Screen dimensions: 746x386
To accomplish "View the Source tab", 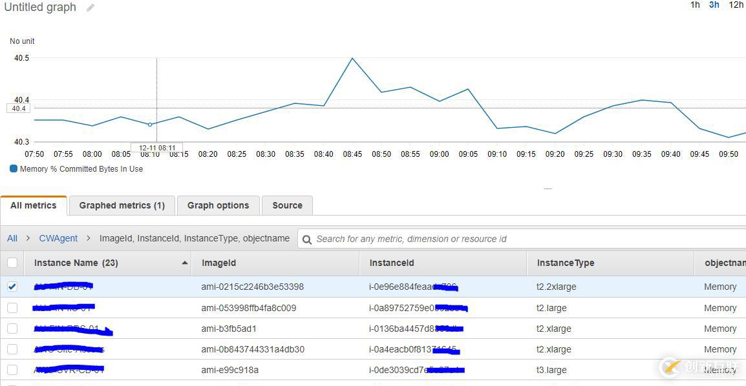I will click(287, 205).
